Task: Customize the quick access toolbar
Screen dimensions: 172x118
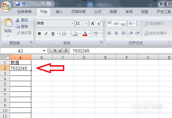Action: tap(58, 4)
